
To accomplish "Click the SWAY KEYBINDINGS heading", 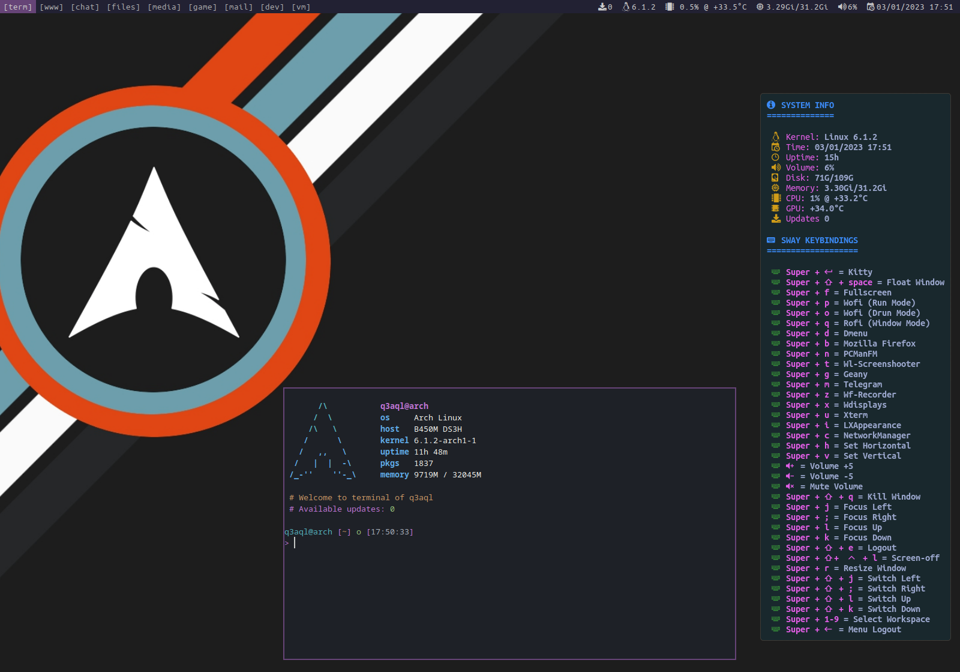I will 820,240.
